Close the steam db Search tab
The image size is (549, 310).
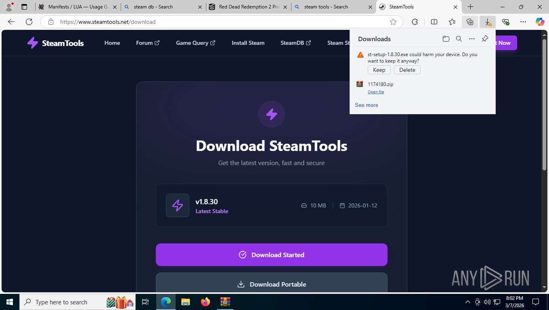(201, 7)
